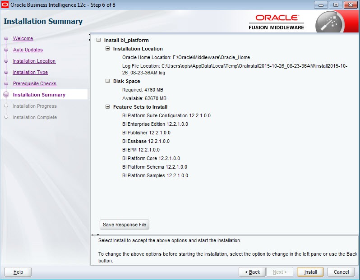Start installation with the Install button
360x280 pixels.
310,272
